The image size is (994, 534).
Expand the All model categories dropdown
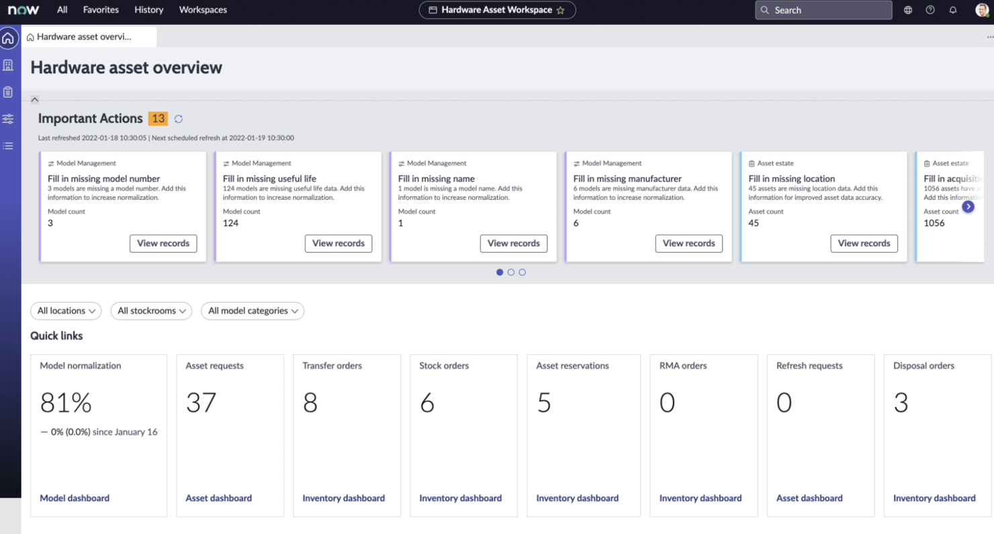pyautogui.click(x=252, y=311)
